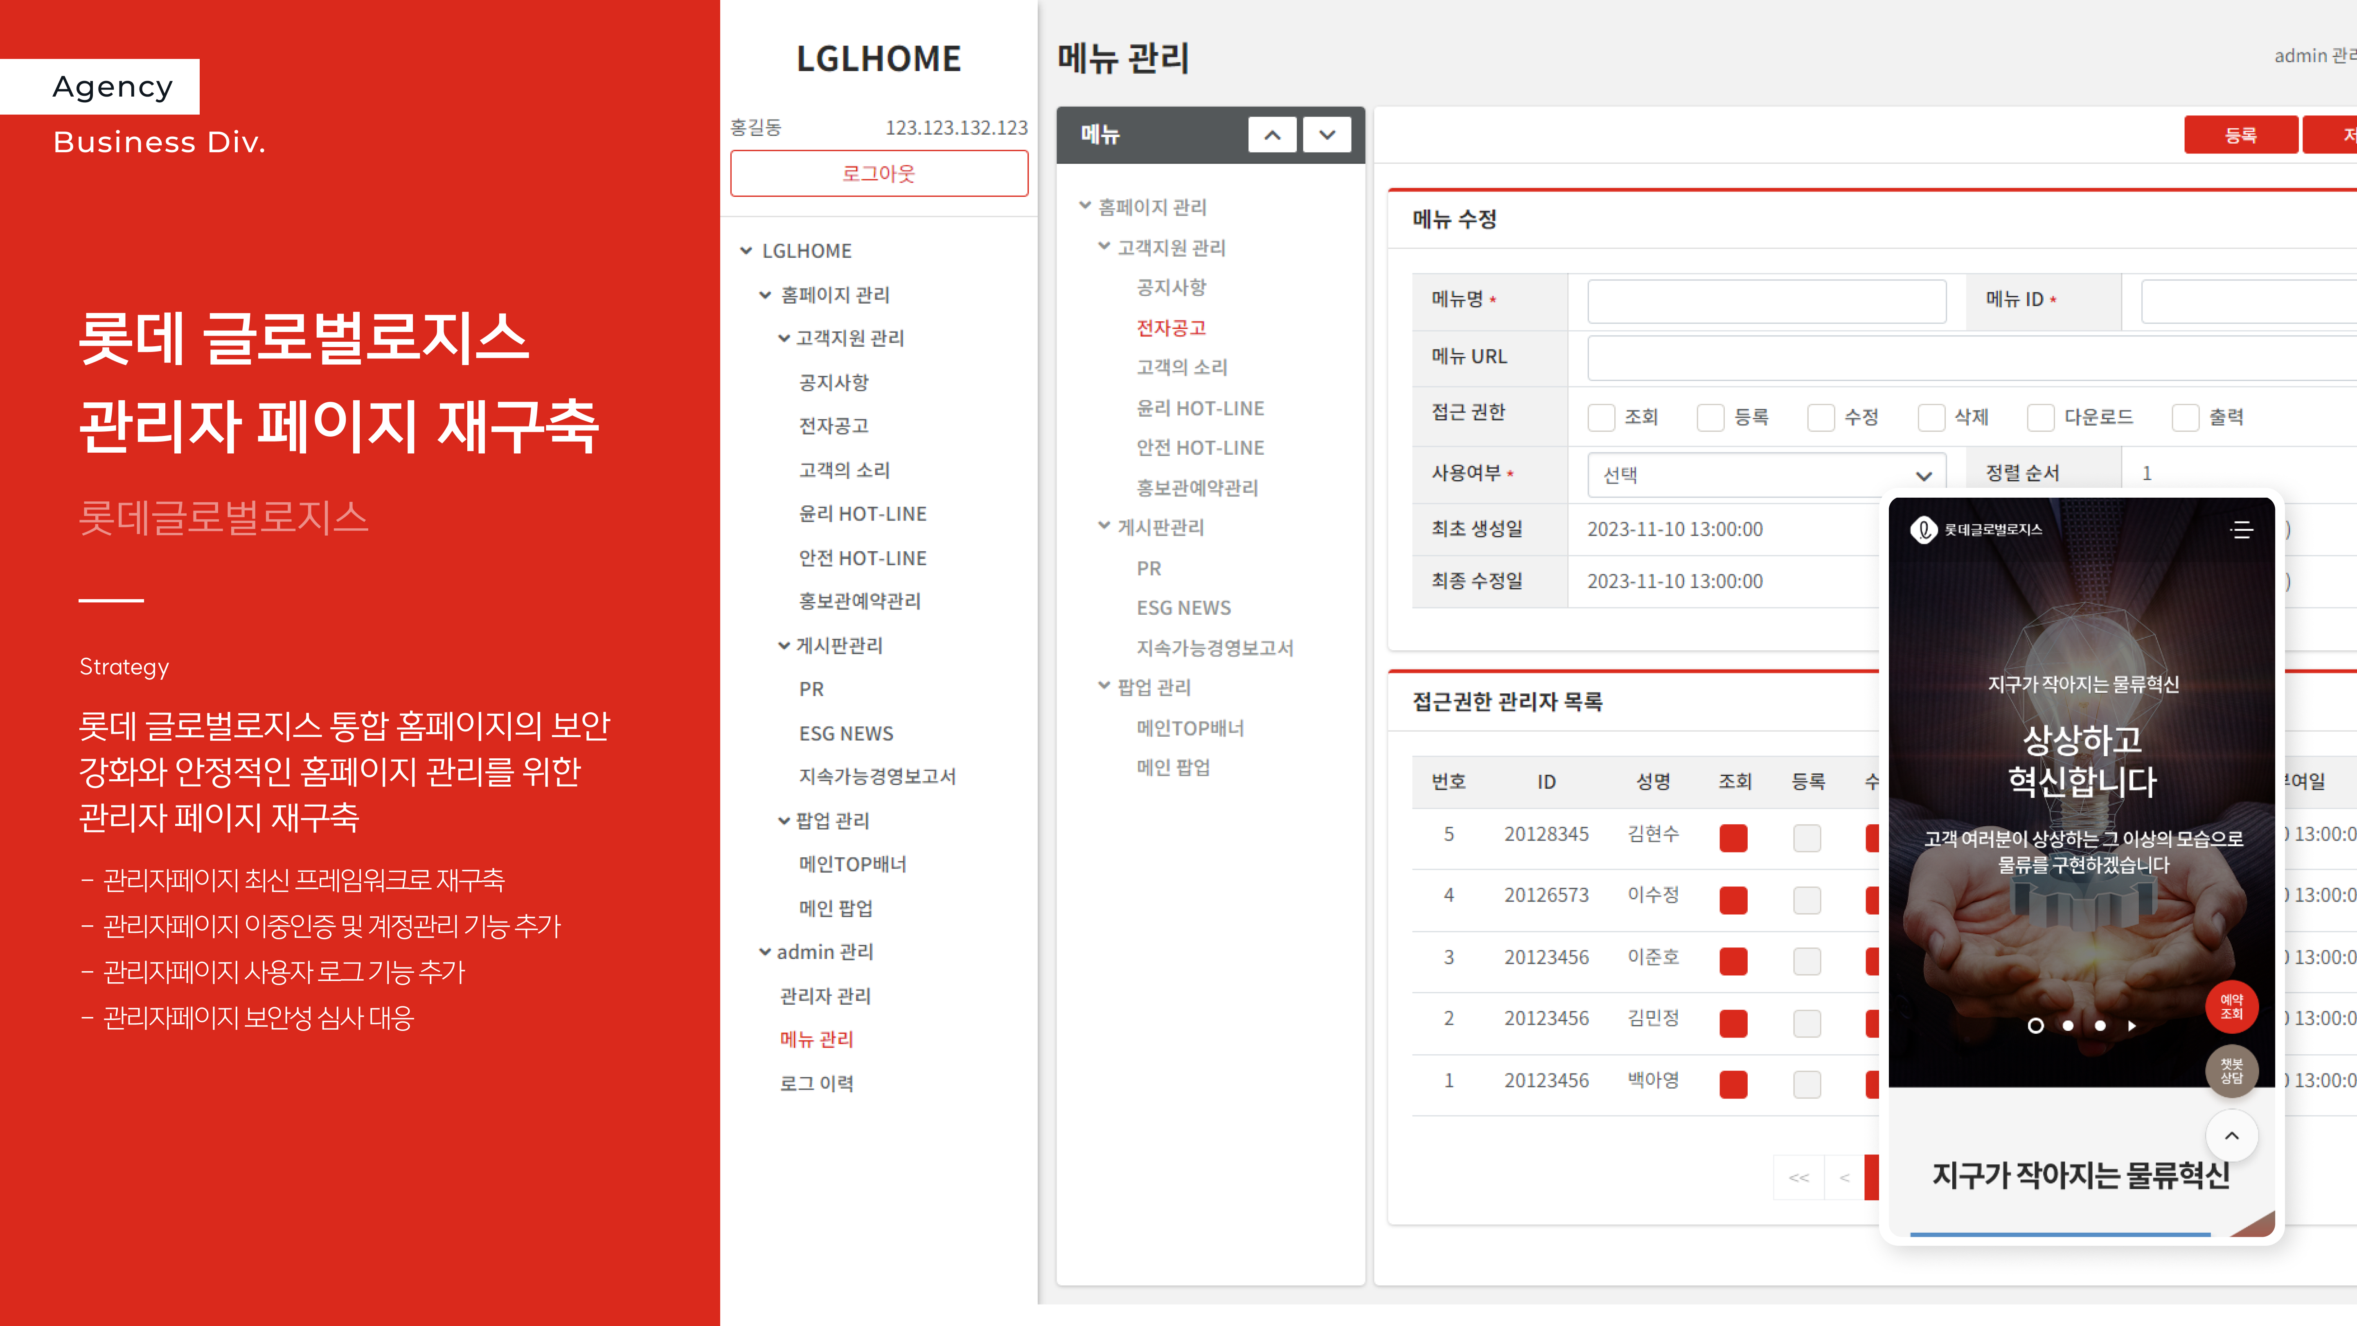This screenshot has width=2357, height=1326.
Task: Move menu down with the down-arrow button
Action: (x=1327, y=135)
